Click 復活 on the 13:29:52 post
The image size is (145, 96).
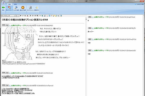point(90,39)
